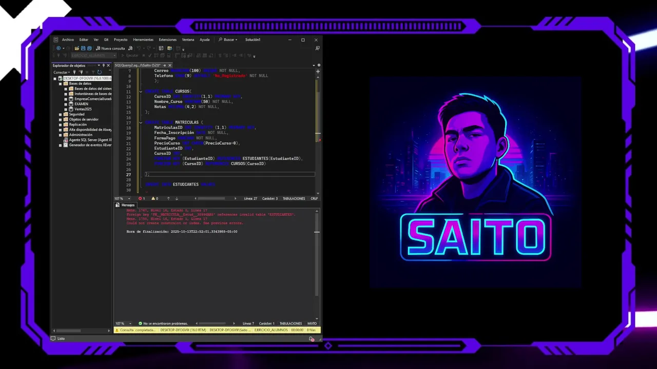Click the save file toolbar icon
Image resolution: width=657 pixels, height=369 pixels.
click(x=83, y=48)
